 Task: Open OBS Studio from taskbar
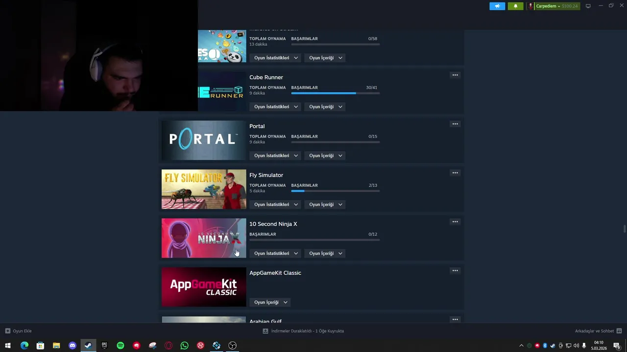click(233, 346)
